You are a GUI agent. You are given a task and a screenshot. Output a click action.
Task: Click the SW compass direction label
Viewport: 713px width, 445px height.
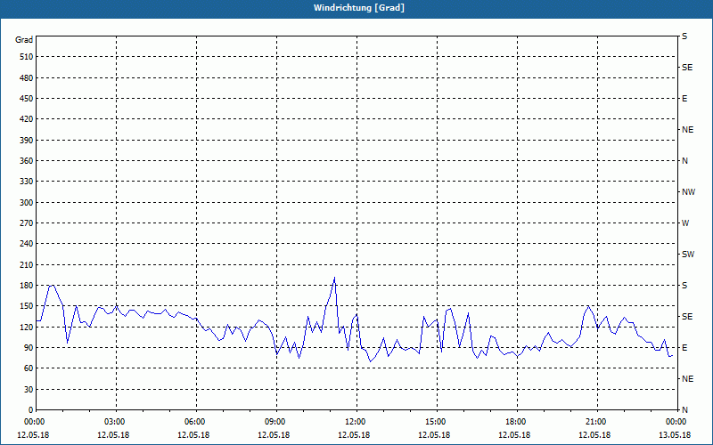point(688,255)
